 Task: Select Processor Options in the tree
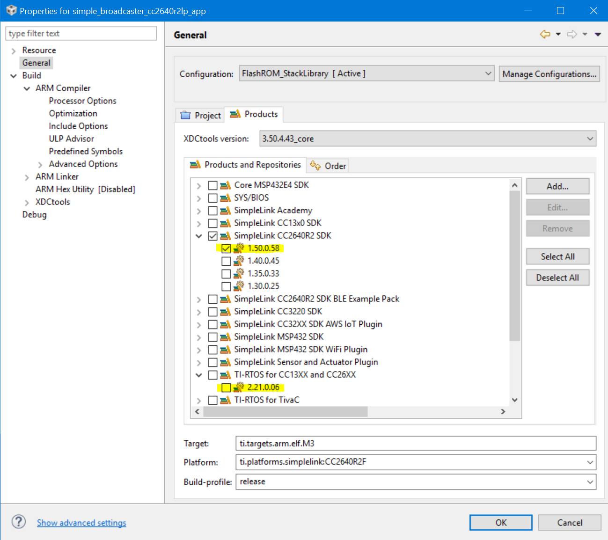click(82, 101)
